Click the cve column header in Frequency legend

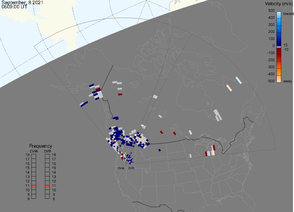47,151
